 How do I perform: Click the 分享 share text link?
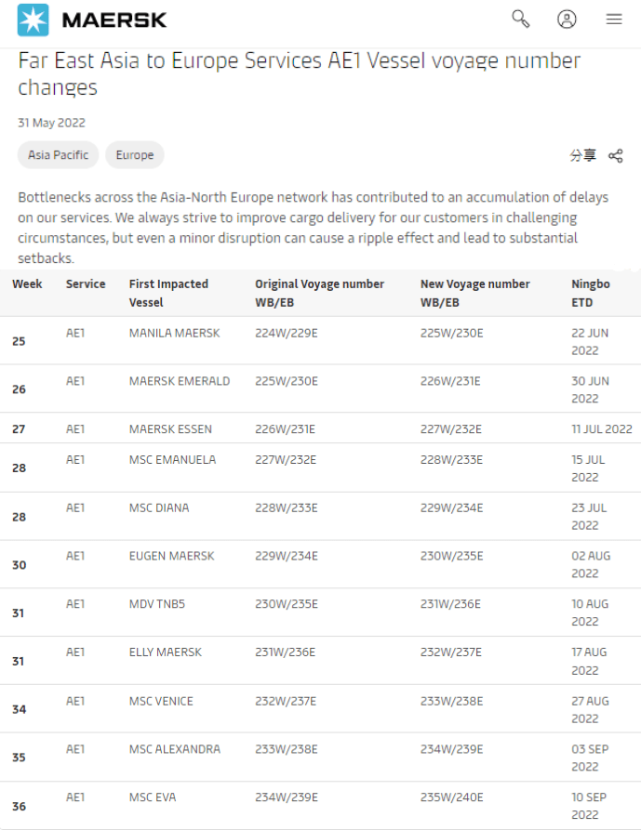point(583,155)
